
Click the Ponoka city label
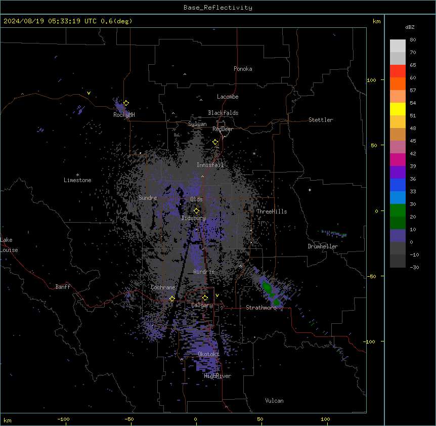(x=243, y=69)
